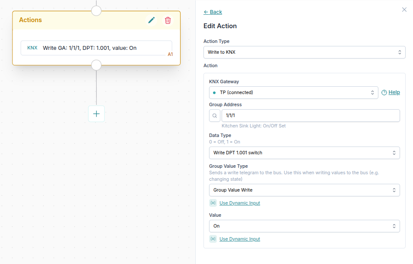Open the Value dropdown showing On
This screenshot has height=264, width=413.
pyautogui.click(x=304, y=226)
